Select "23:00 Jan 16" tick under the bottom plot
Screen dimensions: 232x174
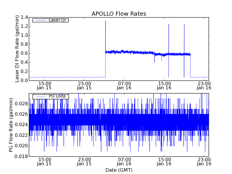pos(204,161)
